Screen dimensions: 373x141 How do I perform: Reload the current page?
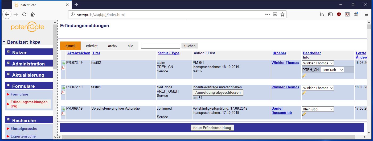coord(24,14)
